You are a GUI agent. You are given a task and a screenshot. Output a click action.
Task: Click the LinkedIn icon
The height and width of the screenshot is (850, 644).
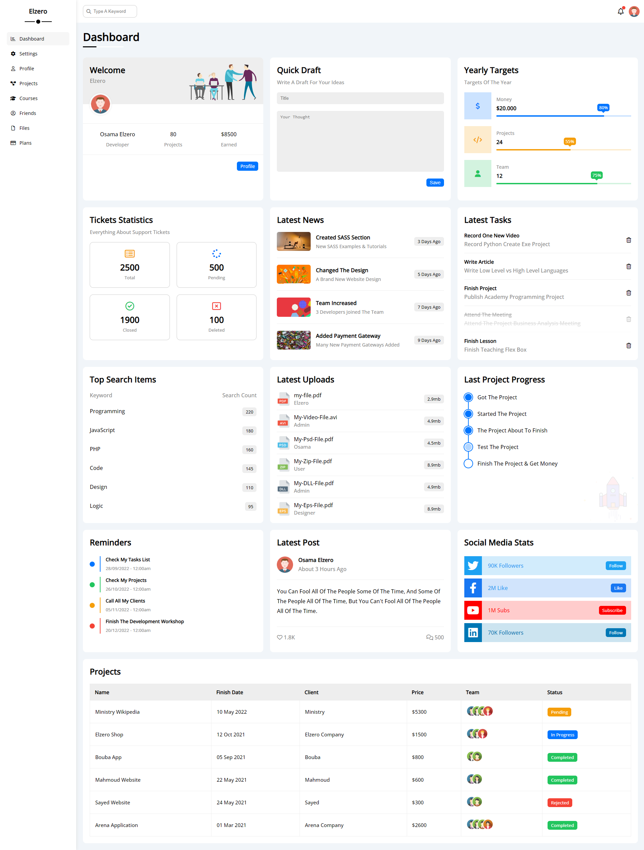click(x=473, y=633)
